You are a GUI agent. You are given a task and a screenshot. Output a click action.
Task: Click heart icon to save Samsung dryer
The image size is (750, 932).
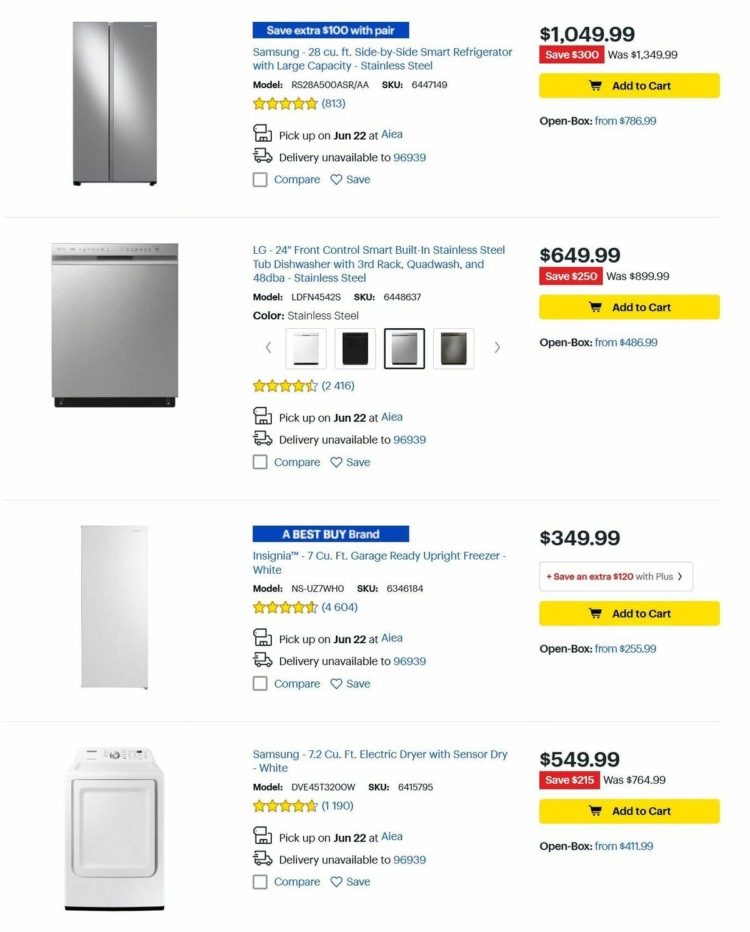(x=336, y=881)
